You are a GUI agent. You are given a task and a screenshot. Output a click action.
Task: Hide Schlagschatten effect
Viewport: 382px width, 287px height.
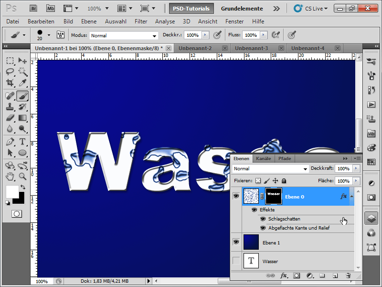(263, 219)
